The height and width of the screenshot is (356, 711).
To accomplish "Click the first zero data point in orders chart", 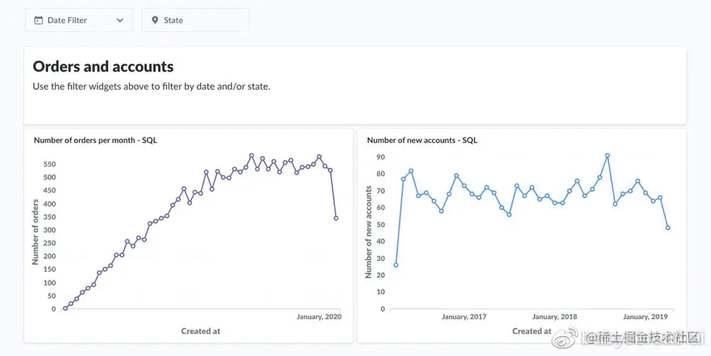I will 65,308.
